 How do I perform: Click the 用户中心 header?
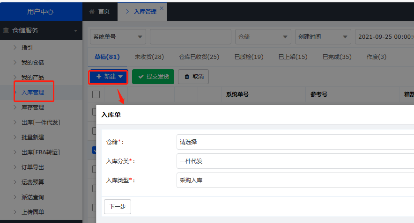(40, 12)
